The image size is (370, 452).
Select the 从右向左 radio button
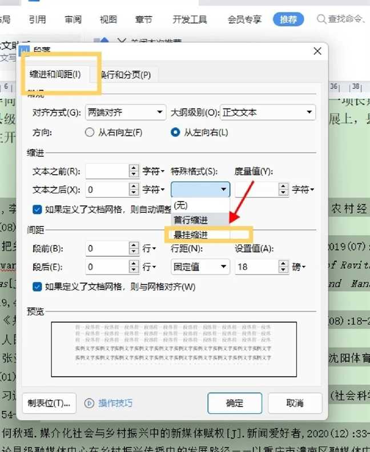click(89, 132)
